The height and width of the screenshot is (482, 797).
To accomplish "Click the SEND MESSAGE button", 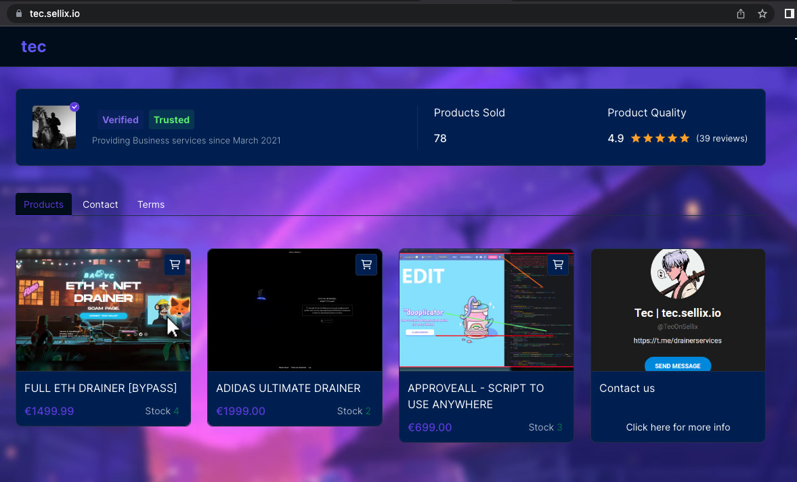I will (x=678, y=365).
